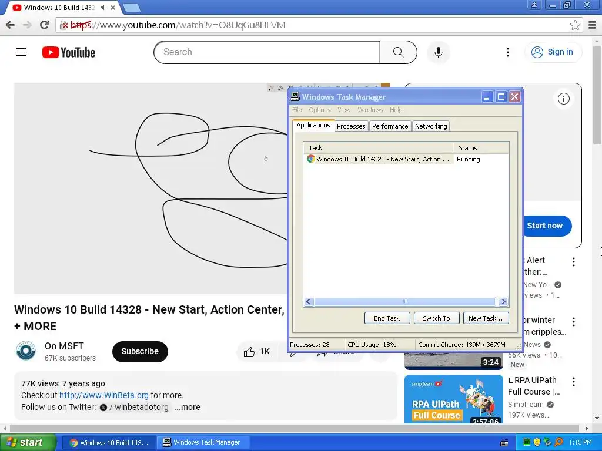The height and width of the screenshot is (451, 602).
Task: Start voice search with the microphone
Action: [x=438, y=52]
